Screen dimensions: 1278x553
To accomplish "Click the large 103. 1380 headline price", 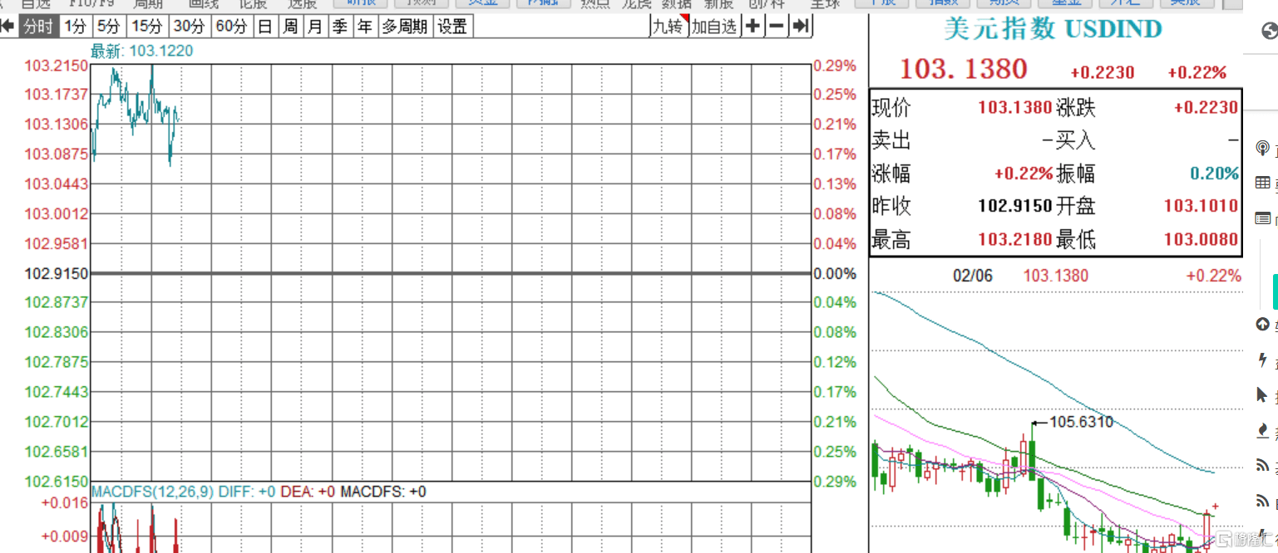I will click(x=964, y=69).
